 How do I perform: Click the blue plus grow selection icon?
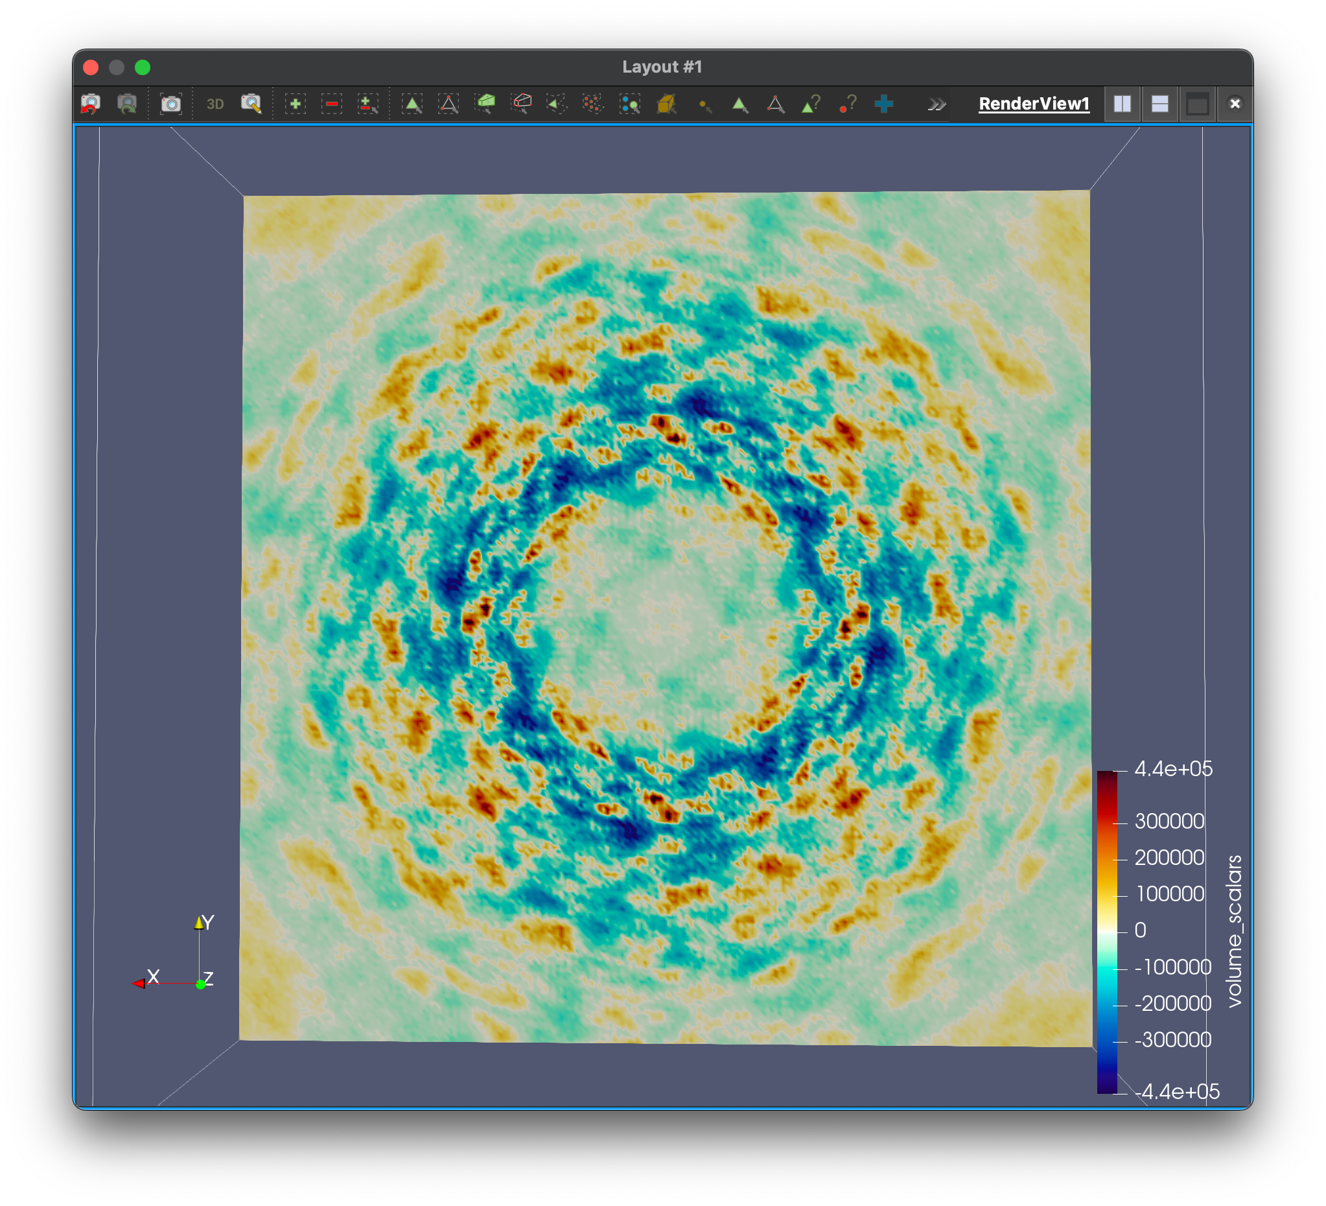click(884, 103)
